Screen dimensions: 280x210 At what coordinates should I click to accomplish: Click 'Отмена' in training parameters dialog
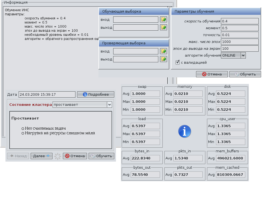point(212,74)
